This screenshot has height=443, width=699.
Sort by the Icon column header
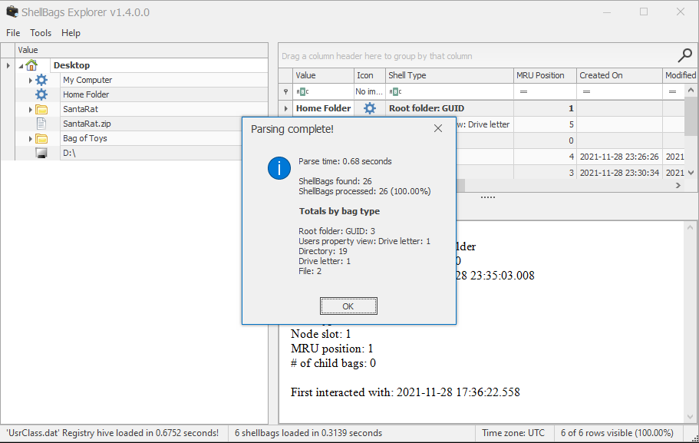(370, 75)
